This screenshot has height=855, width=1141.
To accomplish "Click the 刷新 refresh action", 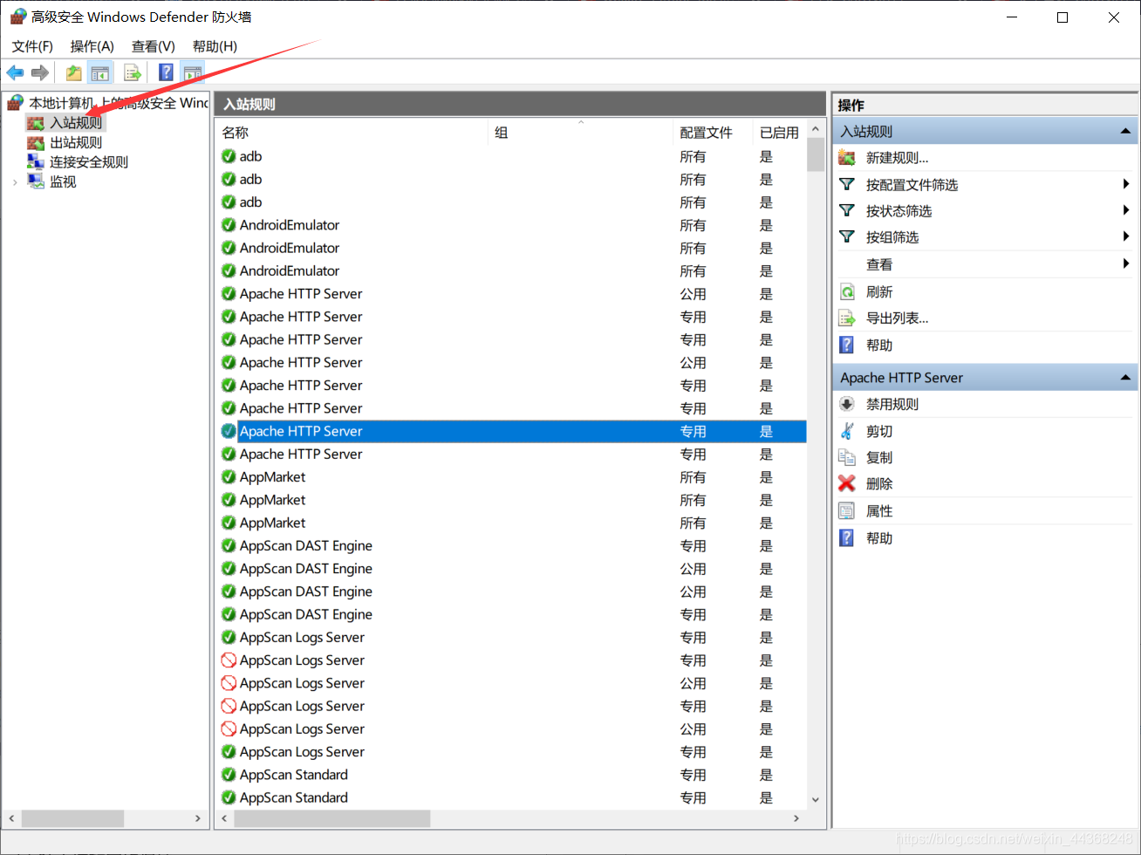I will tap(879, 292).
